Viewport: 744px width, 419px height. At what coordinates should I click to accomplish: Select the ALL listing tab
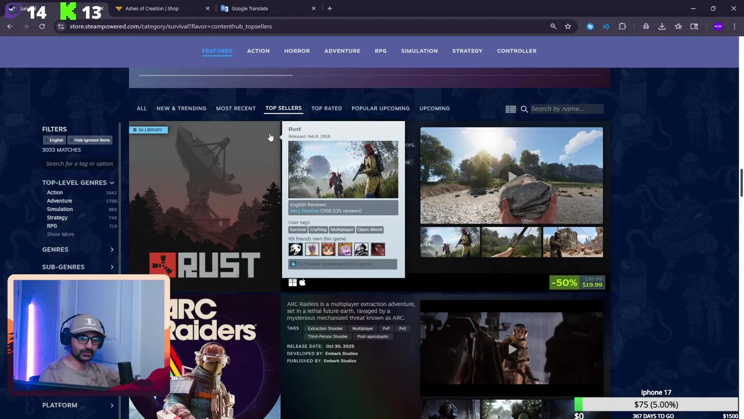142,108
